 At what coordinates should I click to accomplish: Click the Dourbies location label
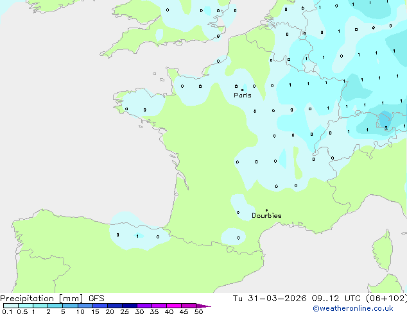(266, 215)
